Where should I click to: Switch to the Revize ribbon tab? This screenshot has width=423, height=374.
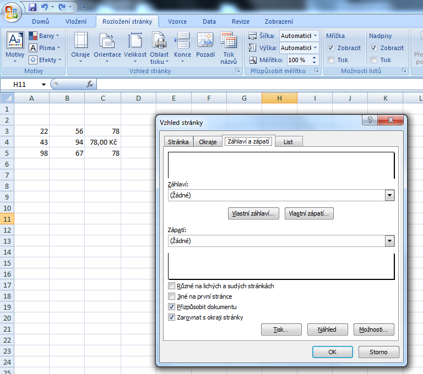pos(241,21)
